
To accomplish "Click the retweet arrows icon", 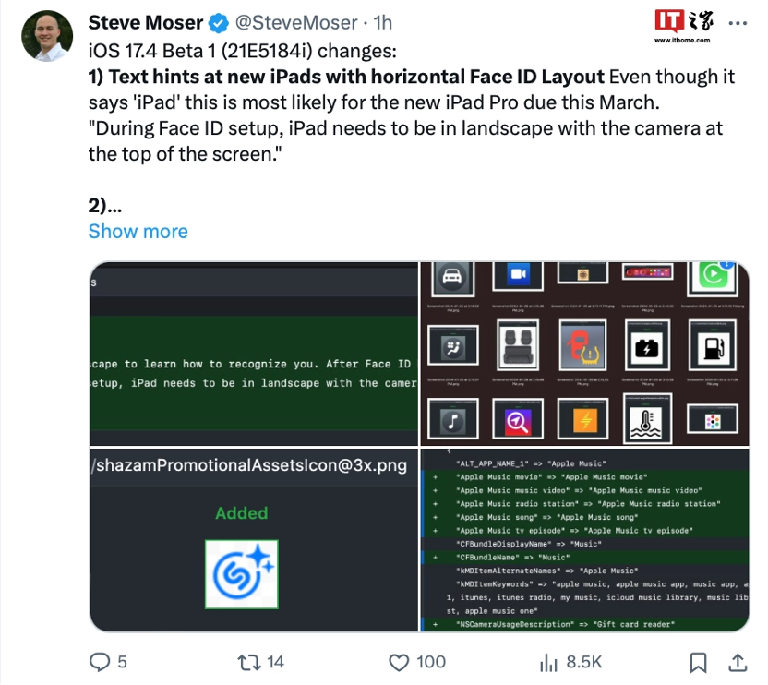I will pos(249,663).
